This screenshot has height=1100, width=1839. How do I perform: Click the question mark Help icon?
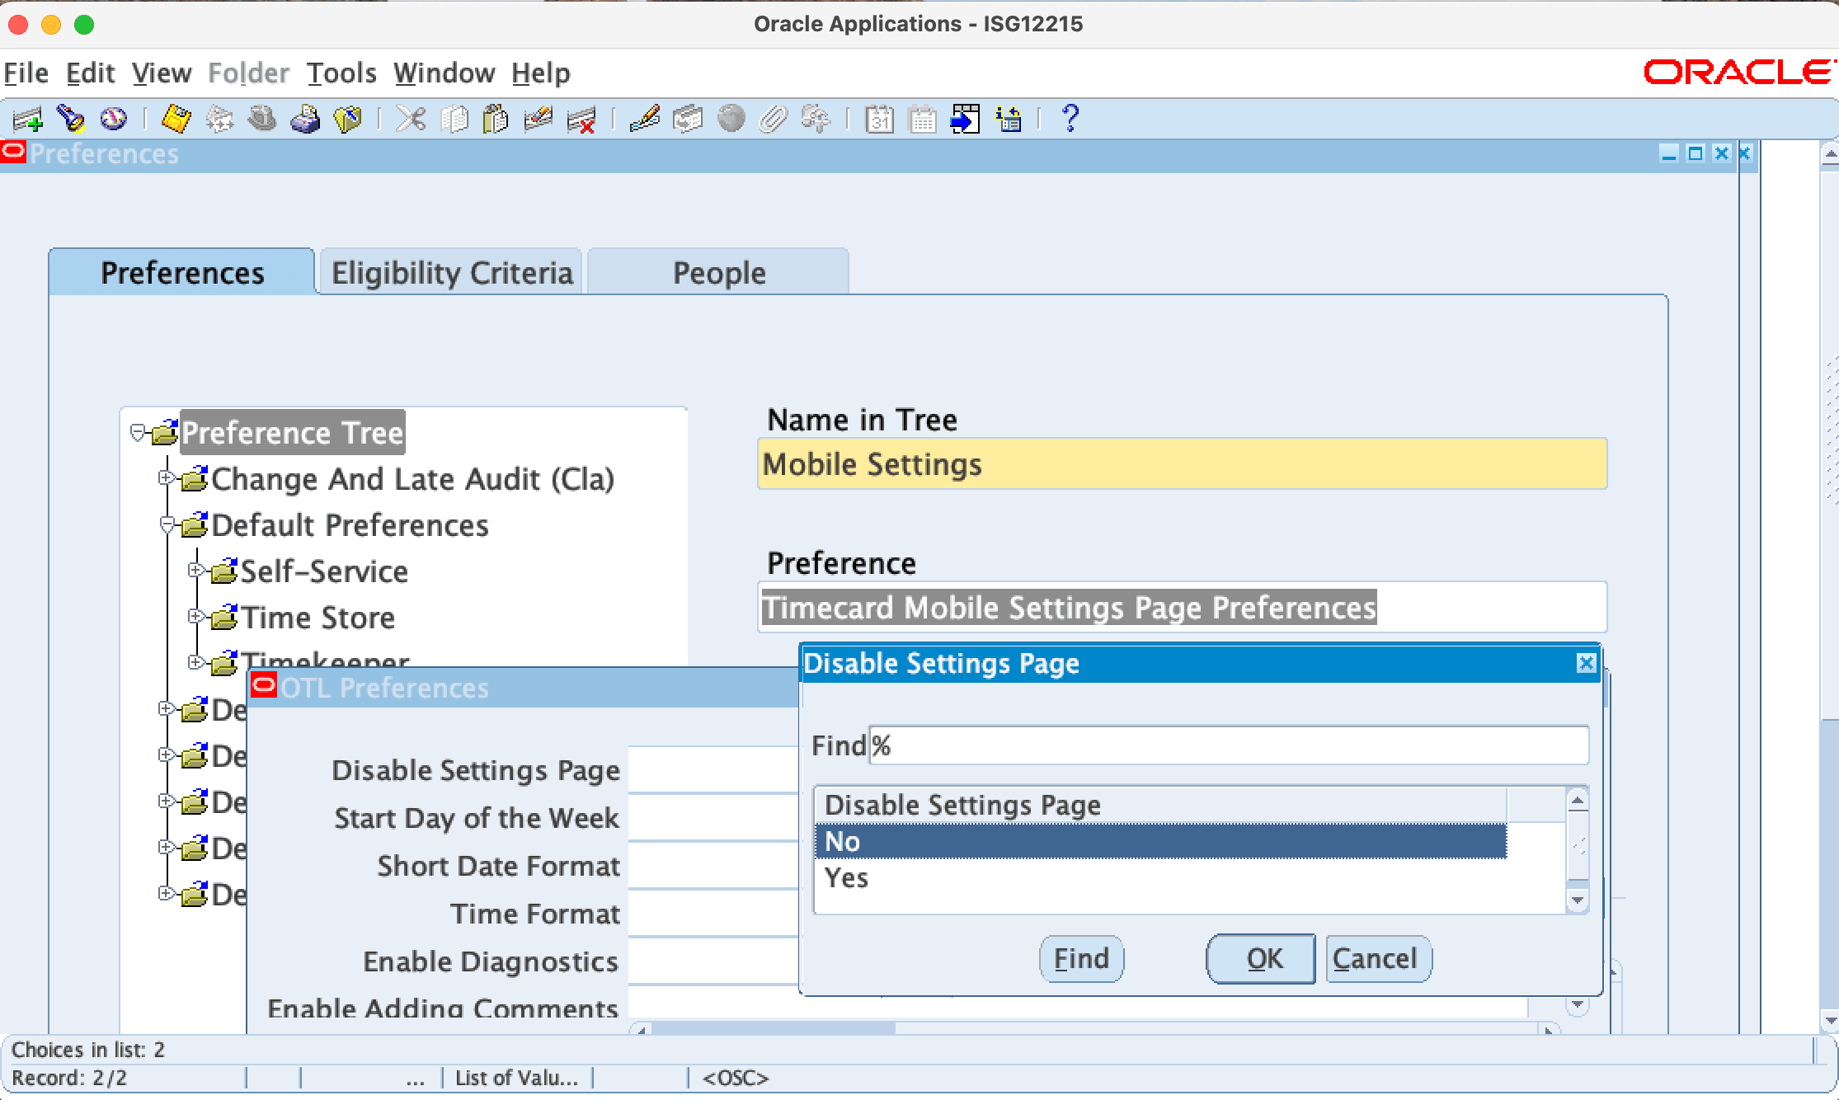1070,120
